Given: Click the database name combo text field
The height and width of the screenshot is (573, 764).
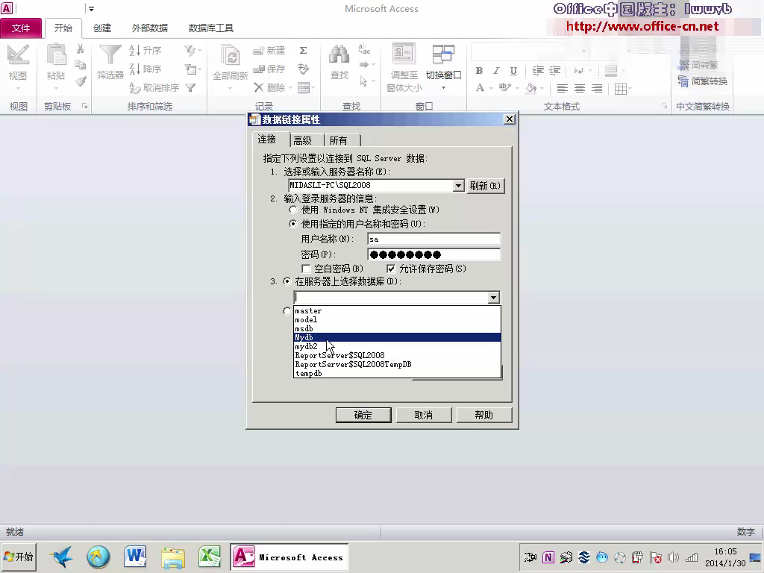Looking at the screenshot, I should 391,298.
